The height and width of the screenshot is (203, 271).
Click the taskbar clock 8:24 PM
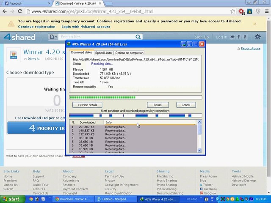click(x=261, y=199)
